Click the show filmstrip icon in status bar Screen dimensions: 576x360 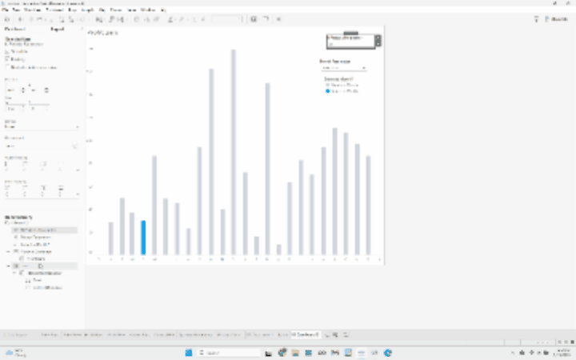(x=566, y=342)
